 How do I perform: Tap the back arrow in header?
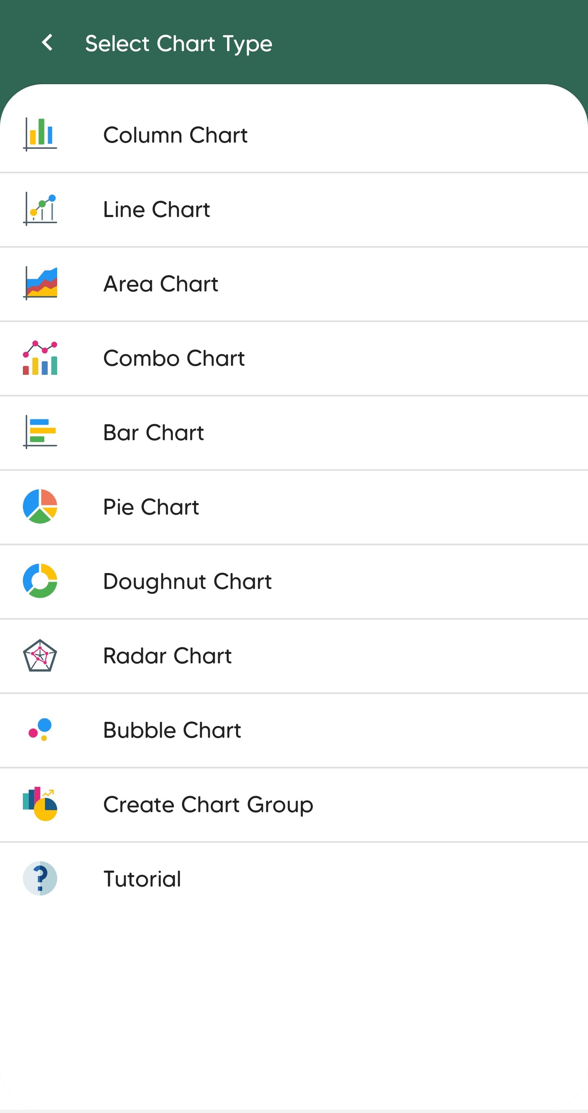point(47,43)
